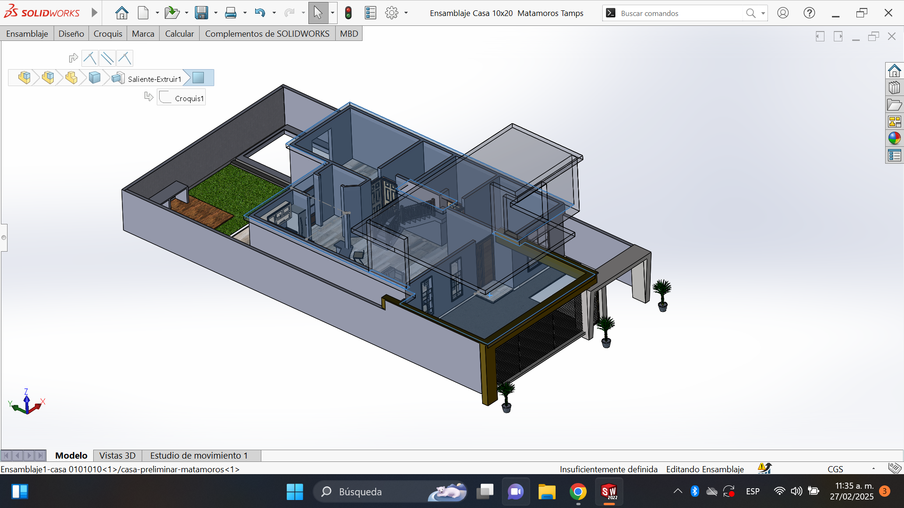Click the Save floppy disk icon
Image resolution: width=904 pixels, height=508 pixels.
click(202, 13)
